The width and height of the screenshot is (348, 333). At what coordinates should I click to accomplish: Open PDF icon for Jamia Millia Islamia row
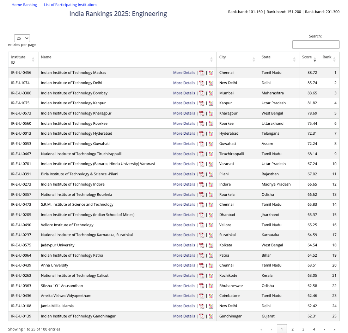point(202,306)
